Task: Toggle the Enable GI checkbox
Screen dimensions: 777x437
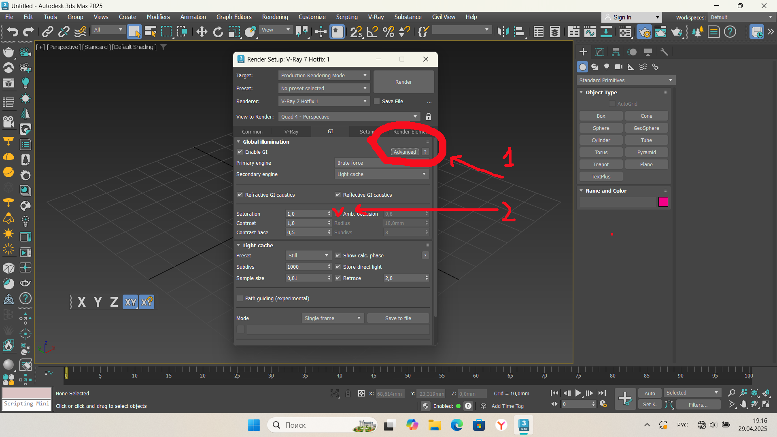Action: click(240, 152)
